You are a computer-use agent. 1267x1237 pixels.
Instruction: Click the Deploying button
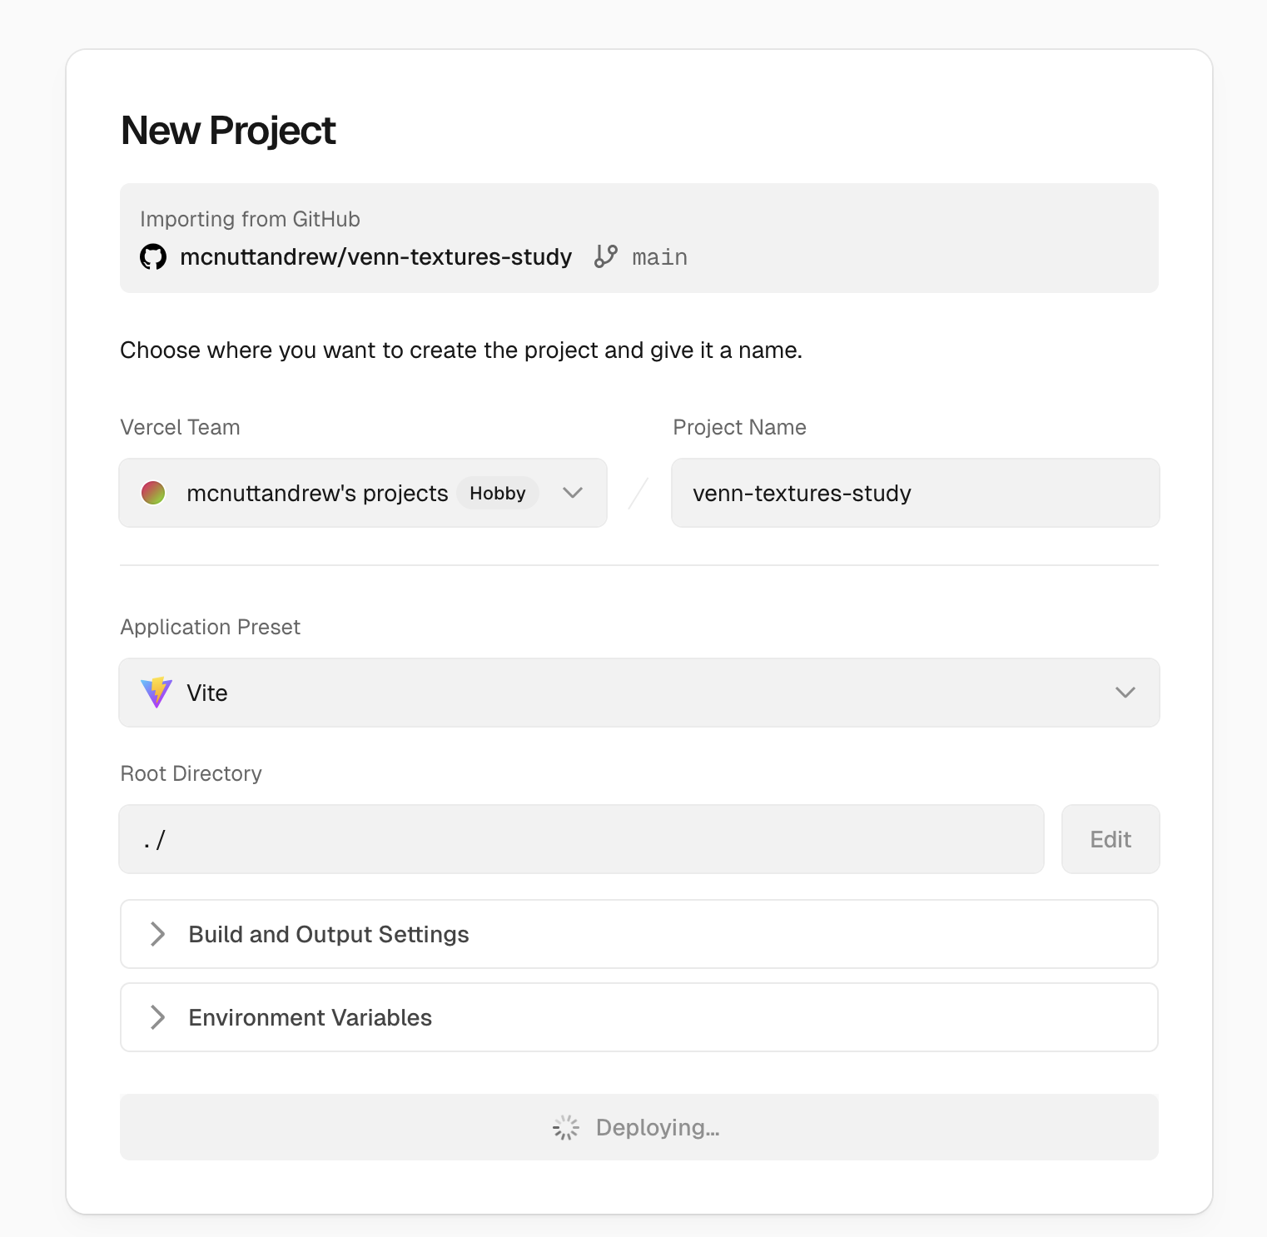[639, 1127]
